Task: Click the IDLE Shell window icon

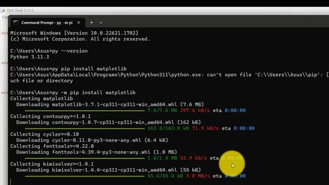Action: pos(3,10)
